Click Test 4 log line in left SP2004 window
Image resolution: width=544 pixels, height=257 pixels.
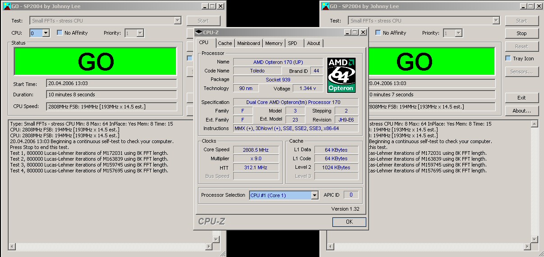click(89, 171)
